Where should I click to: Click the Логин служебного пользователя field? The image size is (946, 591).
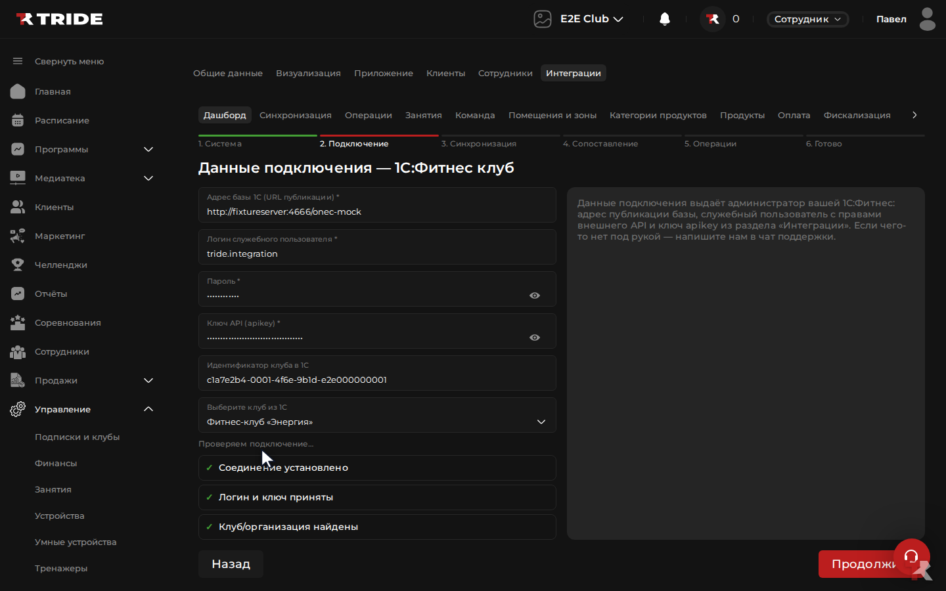coord(377,247)
